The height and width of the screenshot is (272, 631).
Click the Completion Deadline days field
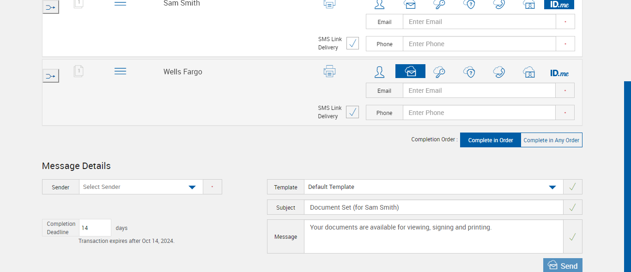95,228
